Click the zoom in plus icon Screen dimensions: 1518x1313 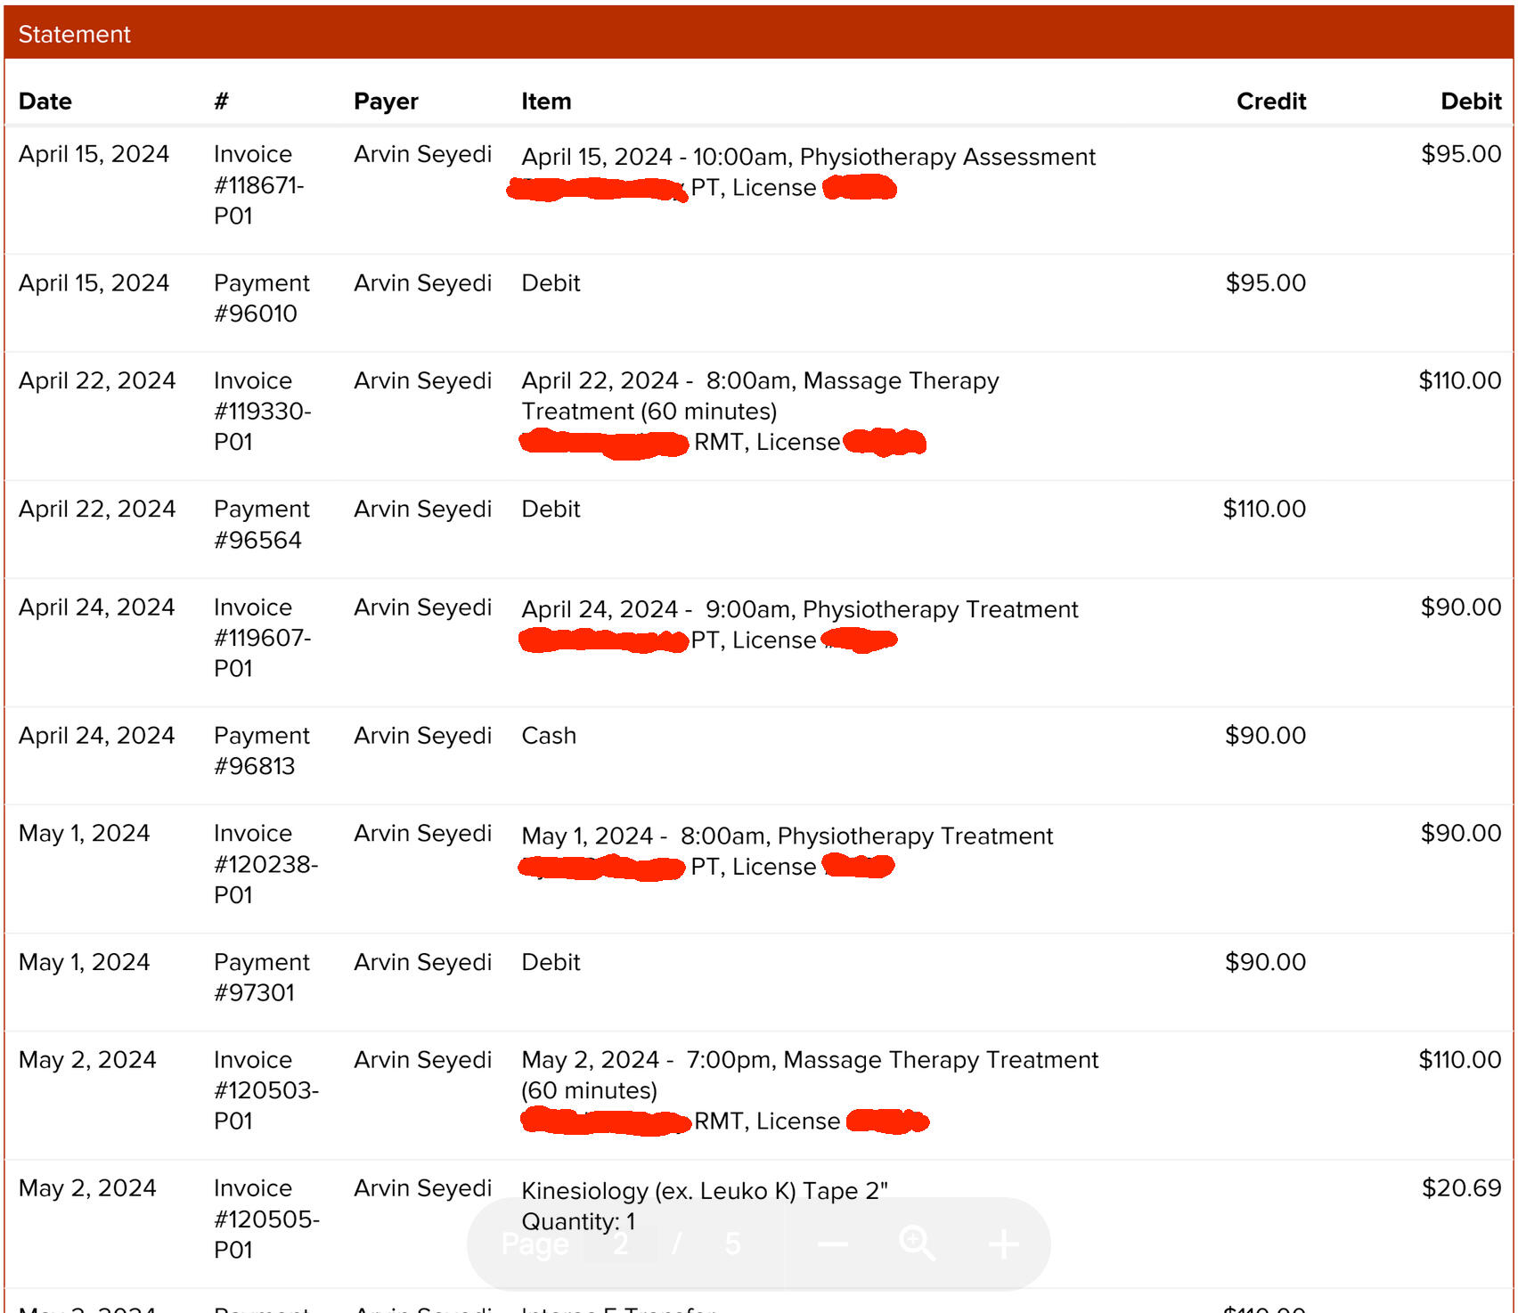click(x=1003, y=1244)
